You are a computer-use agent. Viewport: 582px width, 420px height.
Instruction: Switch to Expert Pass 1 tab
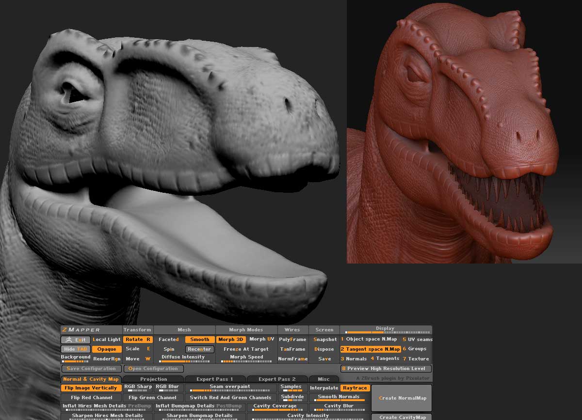pyautogui.click(x=215, y=379)
